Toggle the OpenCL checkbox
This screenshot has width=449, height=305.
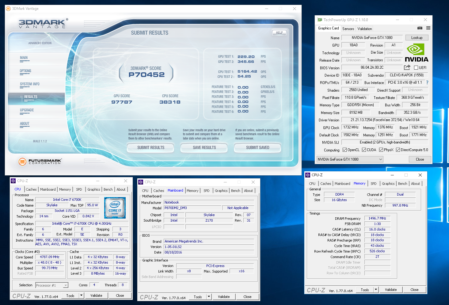point(344,150)
